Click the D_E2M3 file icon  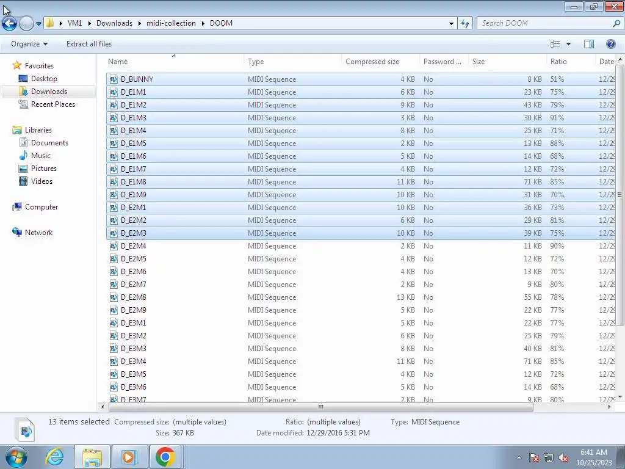point(114,233)
